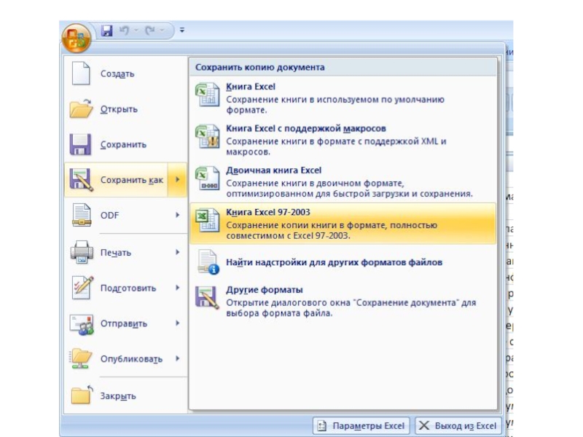The height and width of the screenshot is (437, 583).
Task: Click the Save floppy icon in quick access toolbar
Action: (107, 31)
